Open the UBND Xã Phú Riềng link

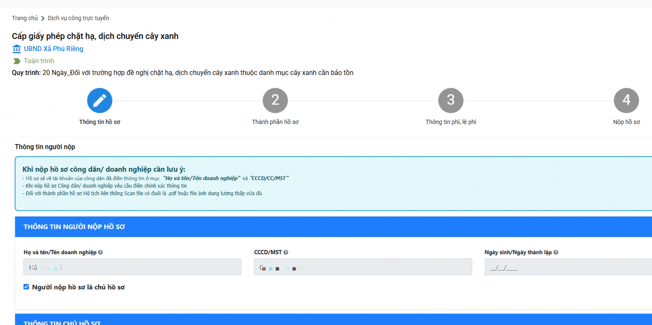pos(53,49)
